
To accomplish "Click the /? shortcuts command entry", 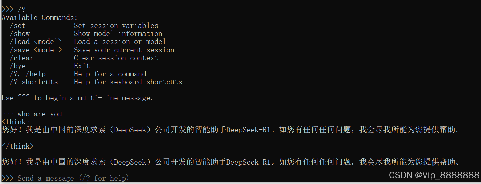I will tap(34, 82).
